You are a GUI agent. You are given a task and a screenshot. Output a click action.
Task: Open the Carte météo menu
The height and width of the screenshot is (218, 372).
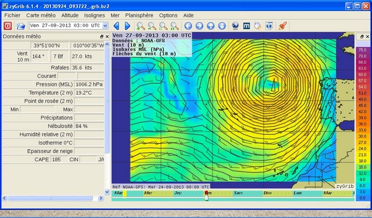click(41, 16)
